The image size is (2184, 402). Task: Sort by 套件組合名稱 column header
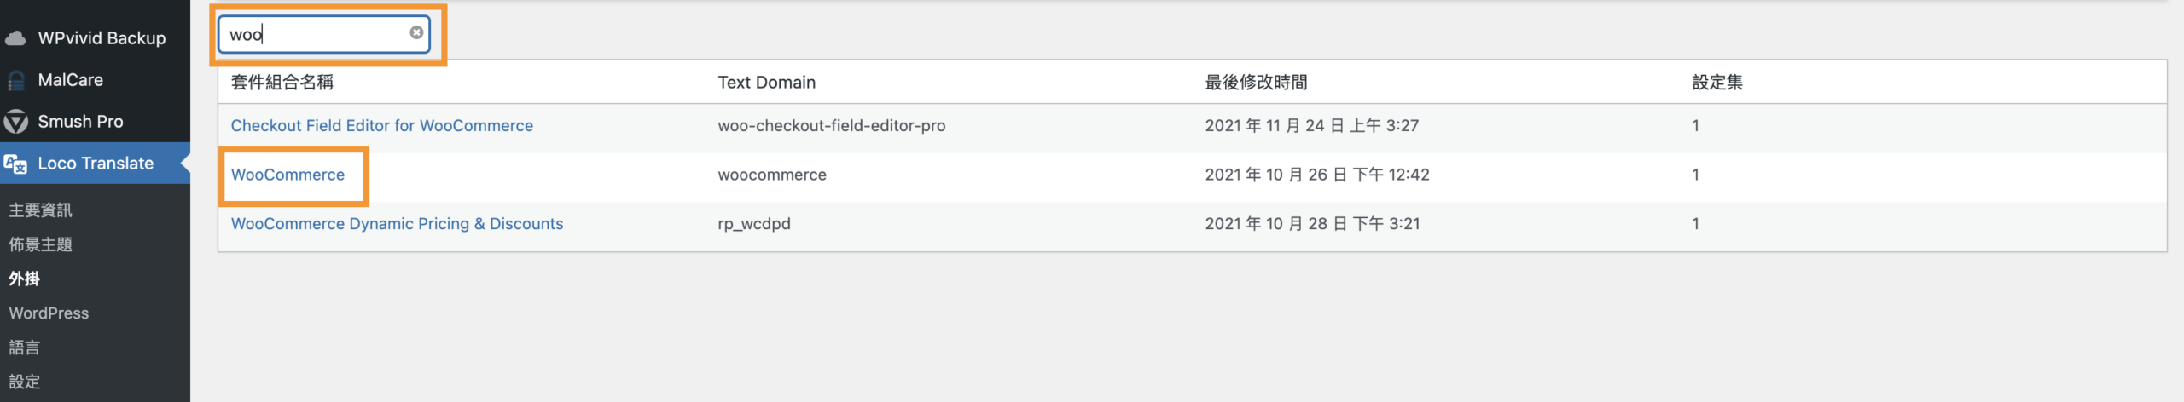[x=282, y=83]
